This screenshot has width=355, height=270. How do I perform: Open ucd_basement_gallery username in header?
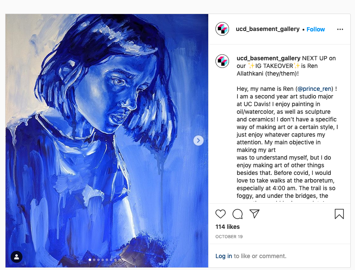point(268,29)
